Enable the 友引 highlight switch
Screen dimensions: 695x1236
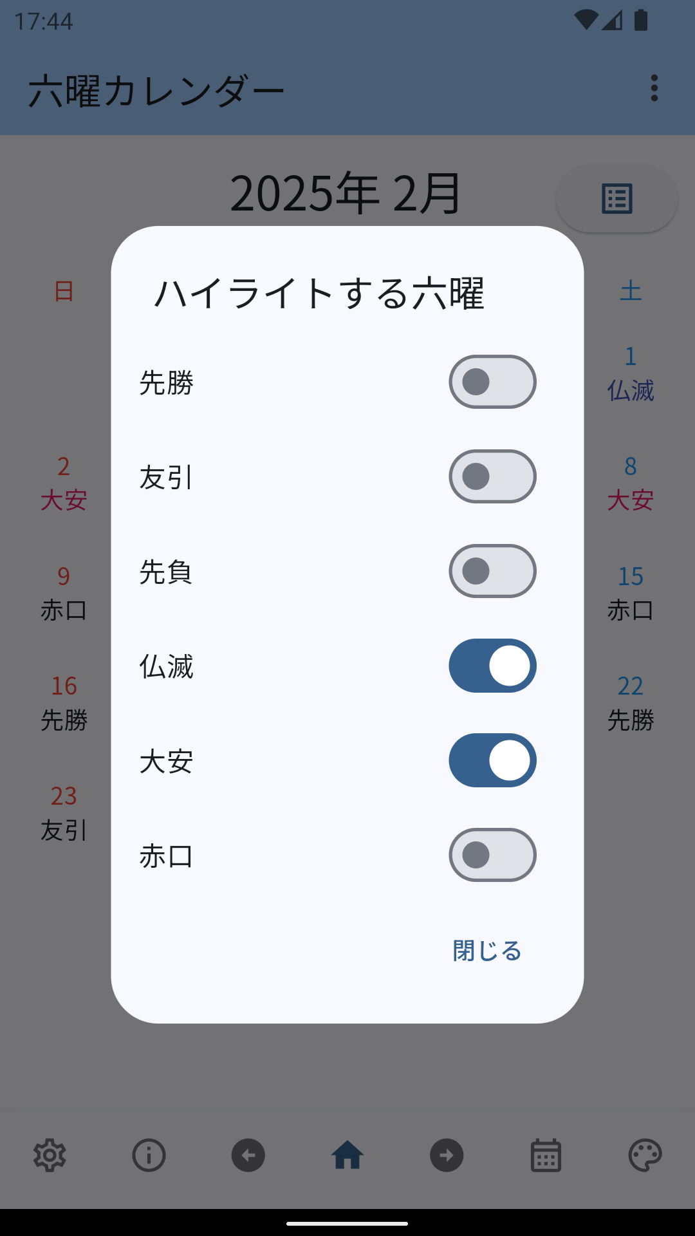point(492,476)
